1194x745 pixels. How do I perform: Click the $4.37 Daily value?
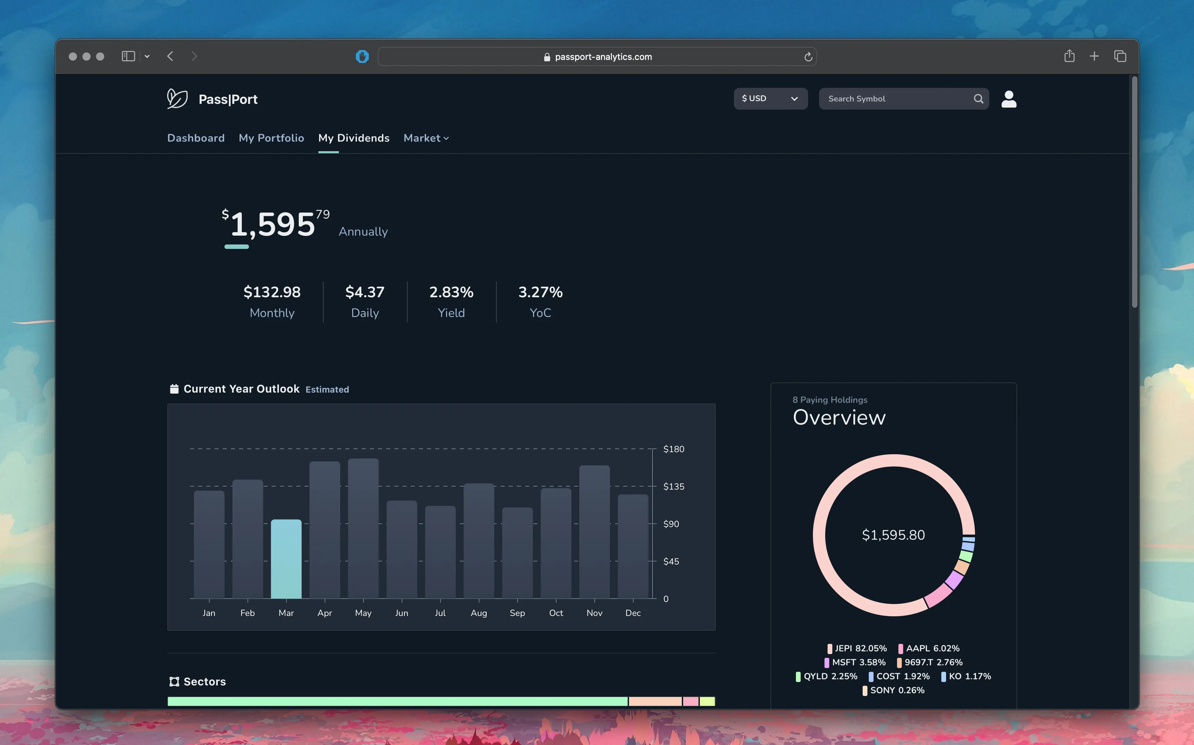click(365, 292)
